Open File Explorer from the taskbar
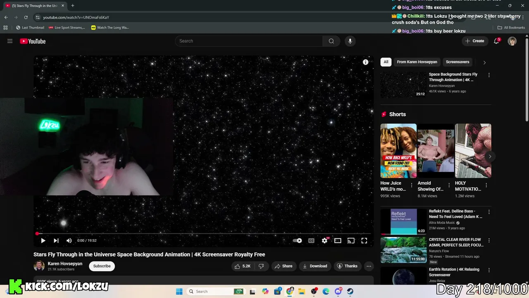 pyautogui.click(x=302, y=291)
